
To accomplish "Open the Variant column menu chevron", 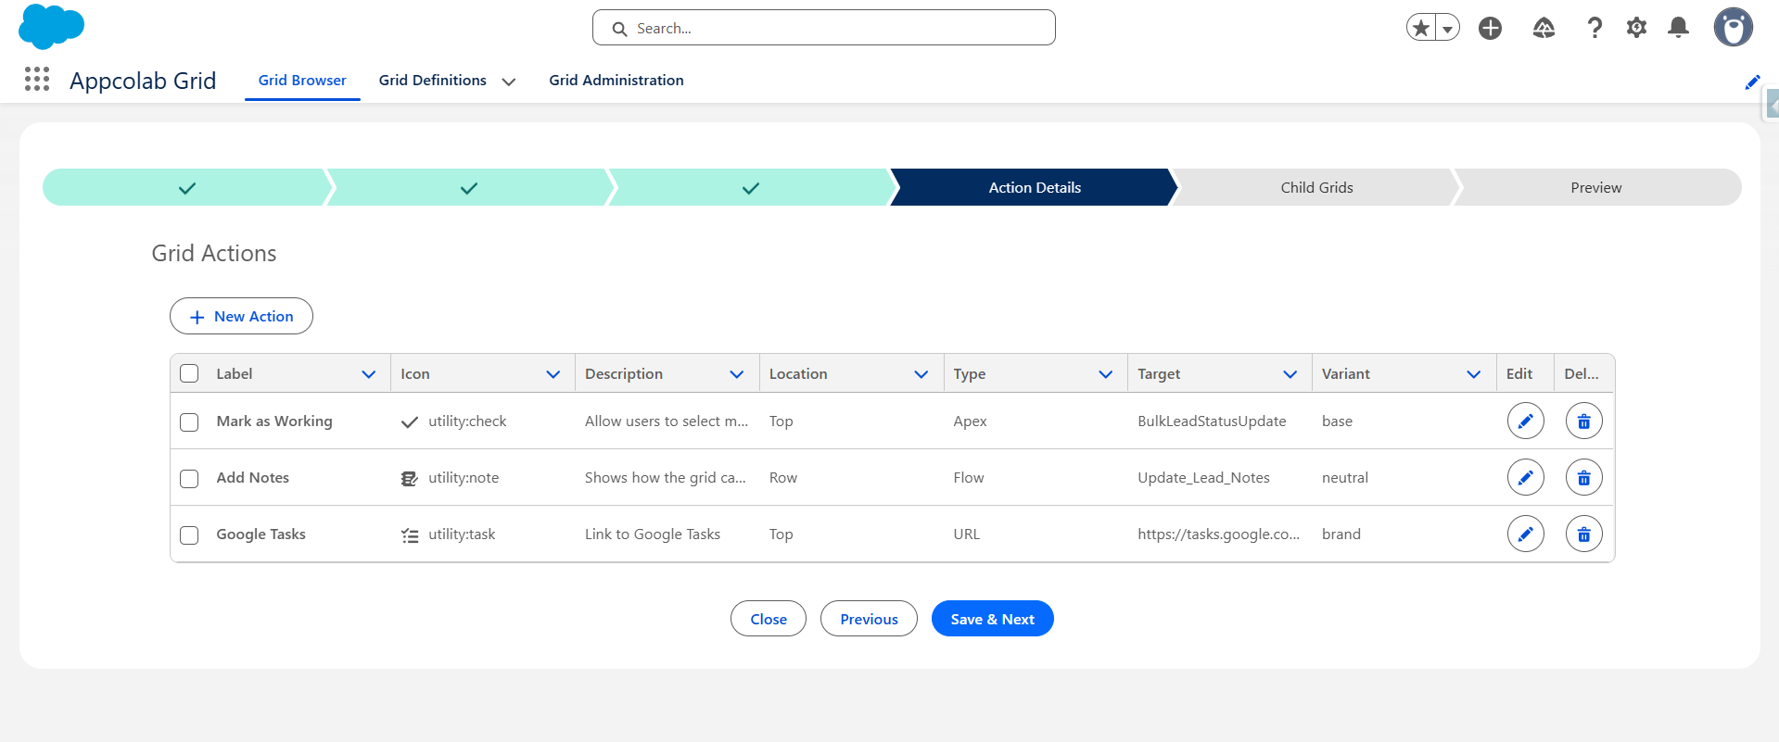I will [1474, 374].
